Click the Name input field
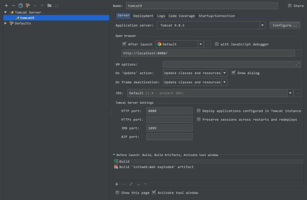 (x=202, y=6)
